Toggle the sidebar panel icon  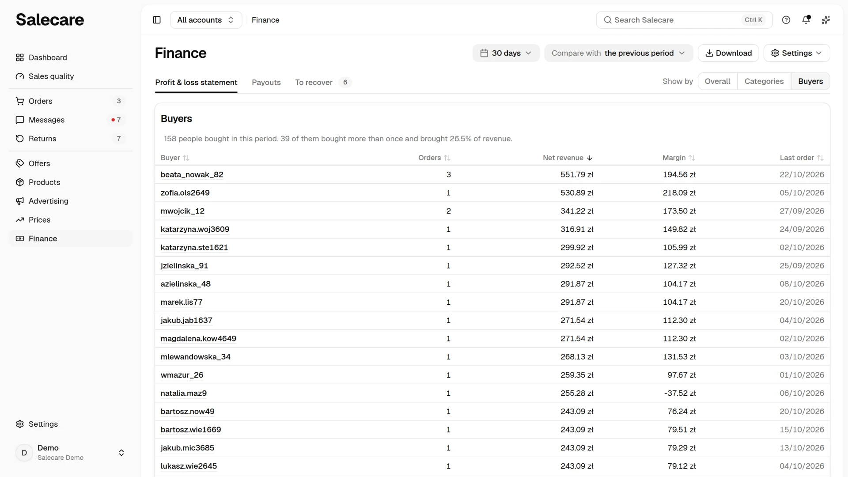(x=157, y=20)
